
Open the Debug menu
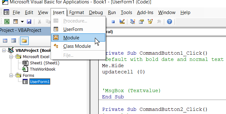[96, 12]
